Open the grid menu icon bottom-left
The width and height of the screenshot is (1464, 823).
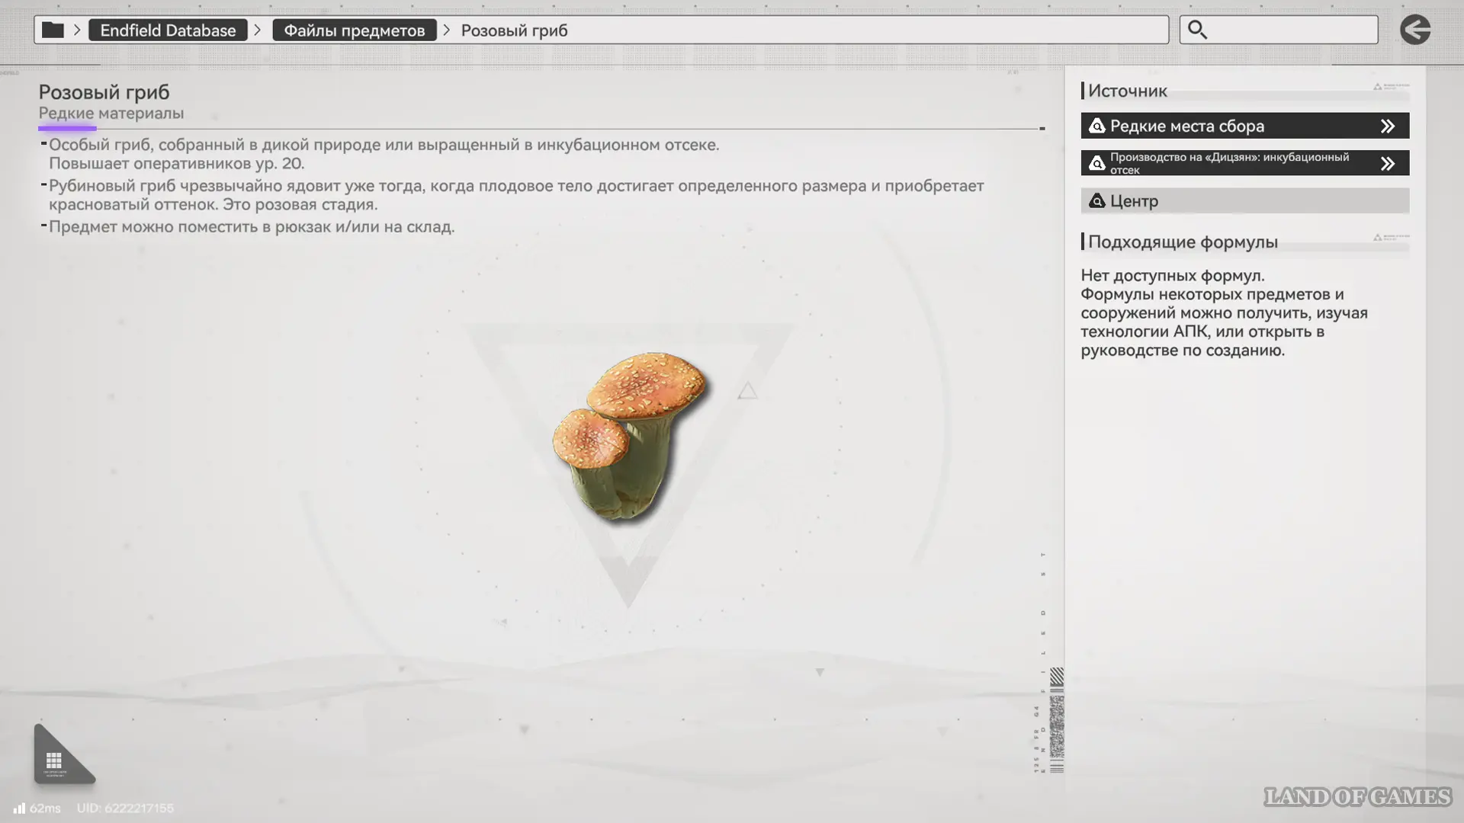click(x=54, y=761)
